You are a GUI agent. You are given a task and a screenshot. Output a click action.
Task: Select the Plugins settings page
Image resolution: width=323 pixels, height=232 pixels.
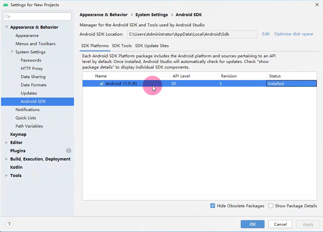coord(18,151)
